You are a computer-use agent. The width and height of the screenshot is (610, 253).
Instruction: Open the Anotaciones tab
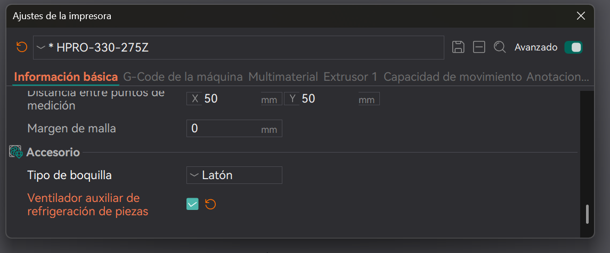[557, 77]
